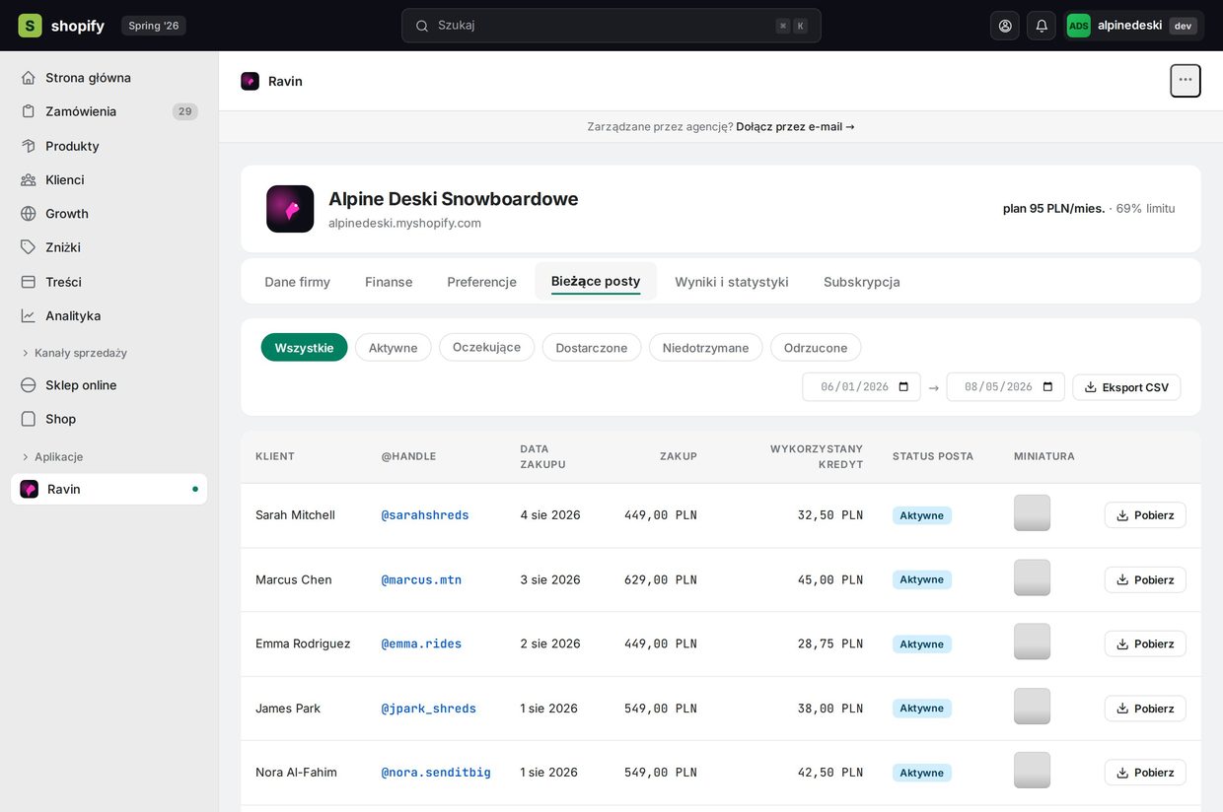The width and height of the screenshot is (1223, 812).
Task: Click the Ravin icon in sidebar
Action: 30,489
